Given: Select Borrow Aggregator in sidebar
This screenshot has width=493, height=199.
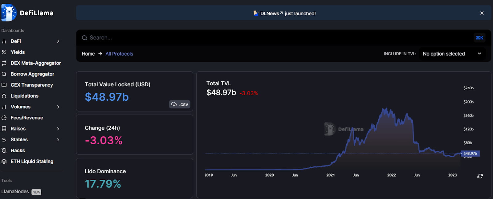Looking at the screenshot, I should 32,74.
